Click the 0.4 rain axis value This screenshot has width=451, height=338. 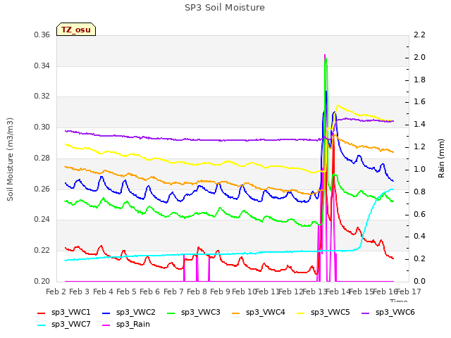tap(419, 237)
